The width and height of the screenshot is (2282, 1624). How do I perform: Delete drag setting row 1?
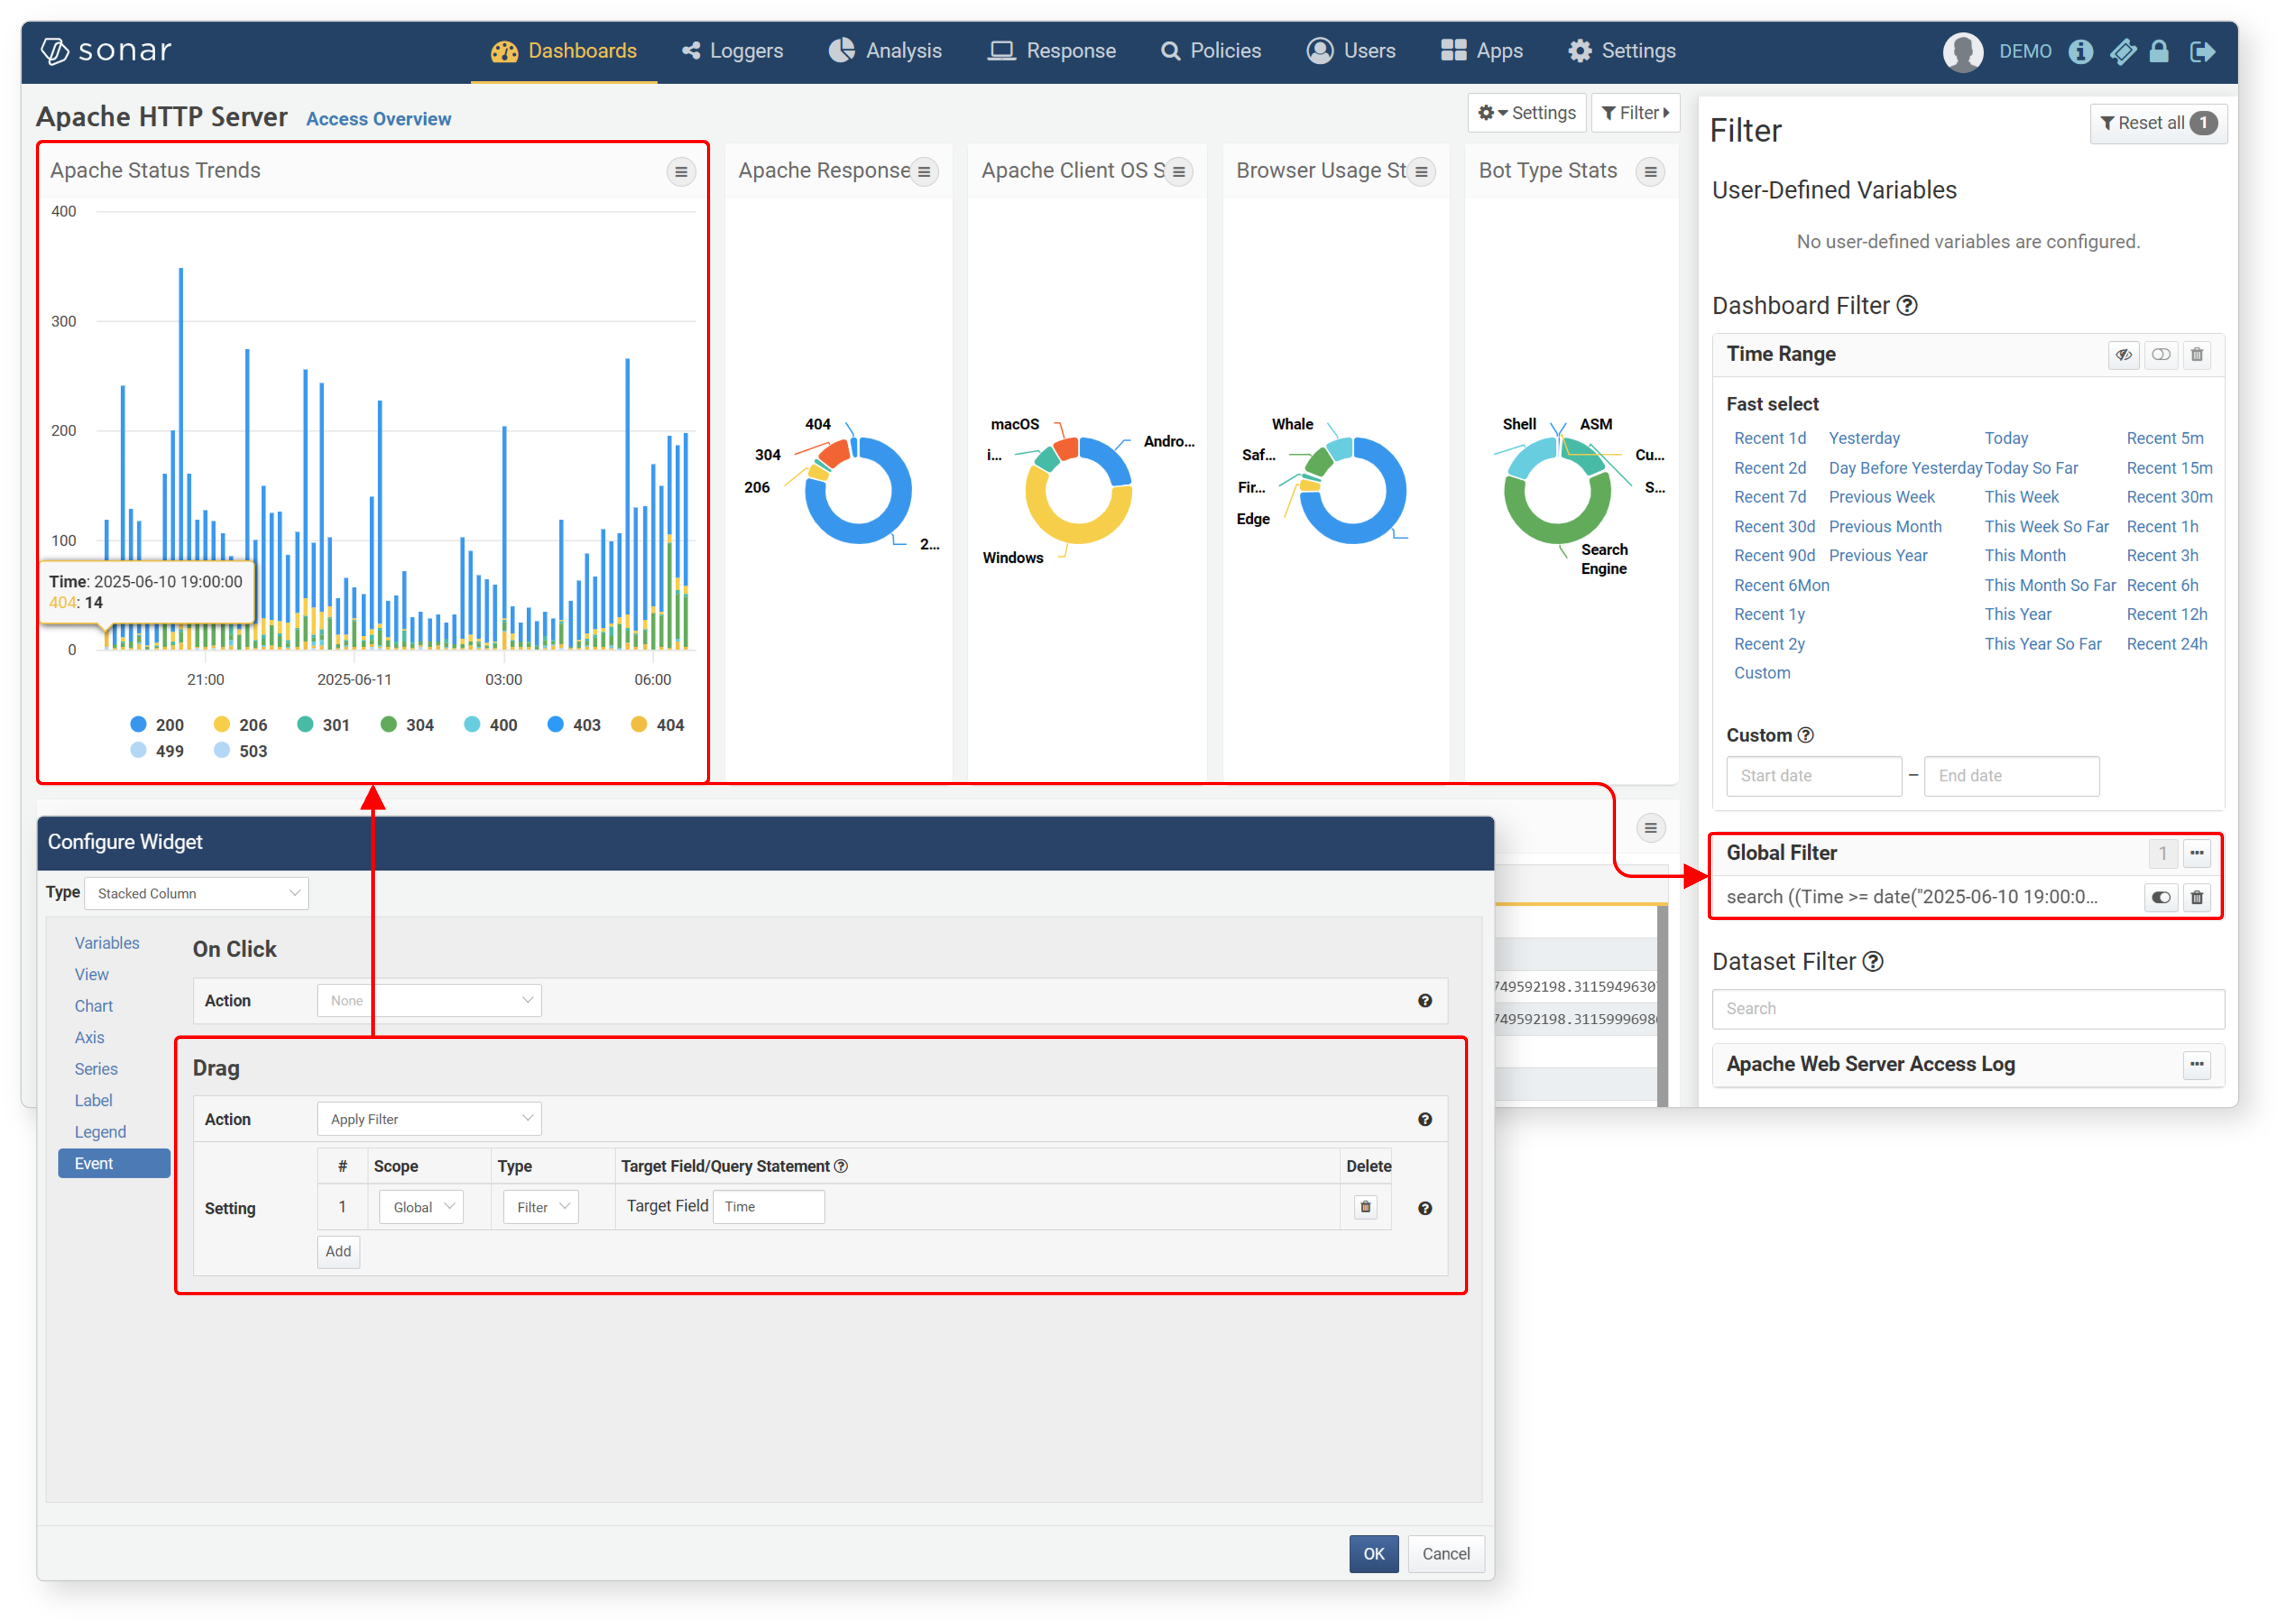coord(1364,1206)
